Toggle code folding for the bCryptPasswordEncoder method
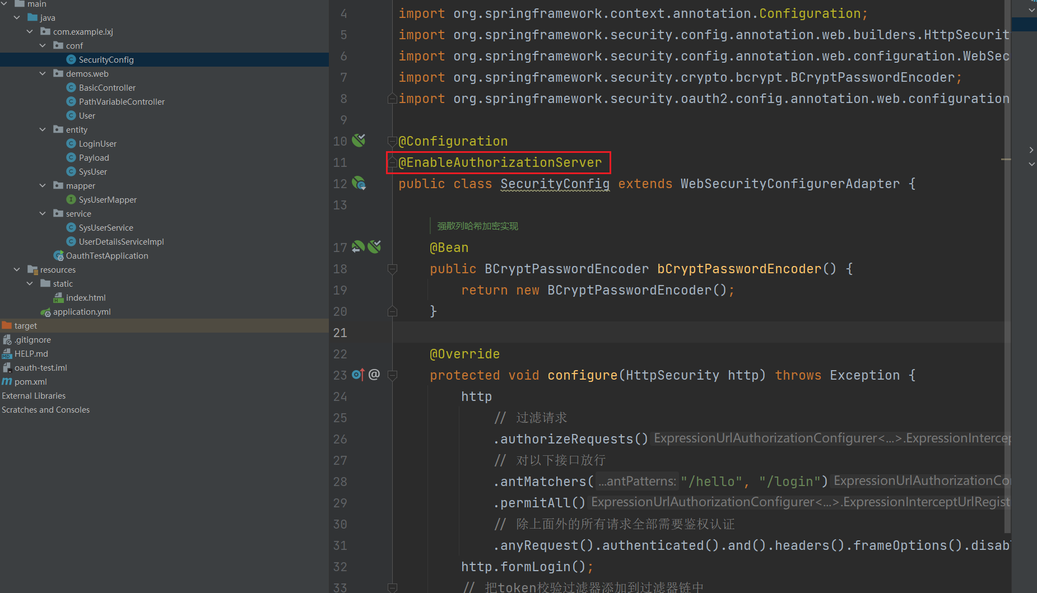Viewport: 1037px width, 593px height. [392, 269]
